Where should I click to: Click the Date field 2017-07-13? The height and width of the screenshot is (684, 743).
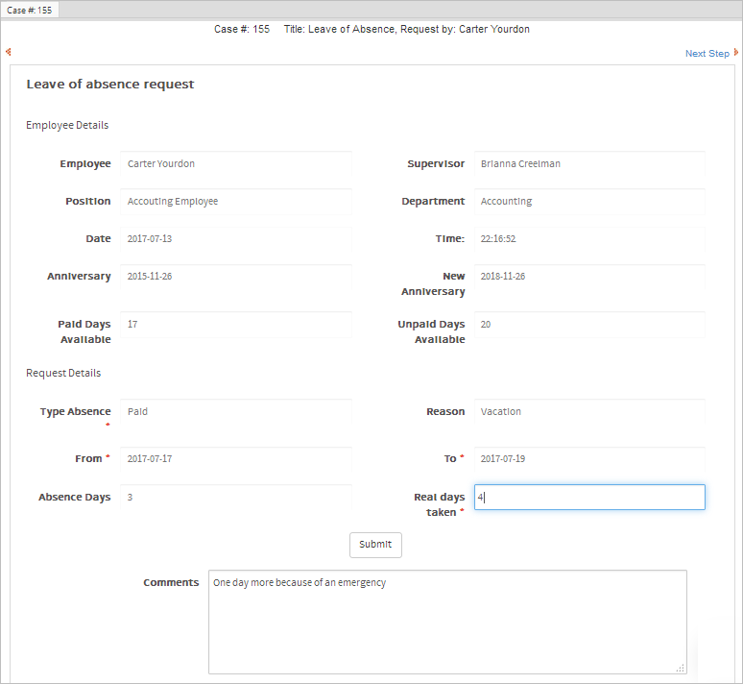pyautogui.click(x=236, y=239)
